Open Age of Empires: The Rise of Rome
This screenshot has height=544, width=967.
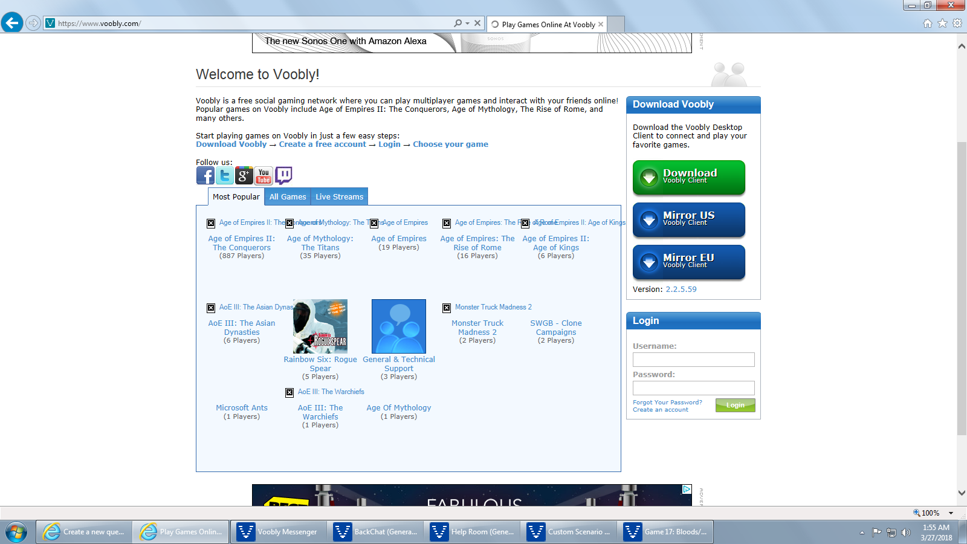[x=477, y=243]
